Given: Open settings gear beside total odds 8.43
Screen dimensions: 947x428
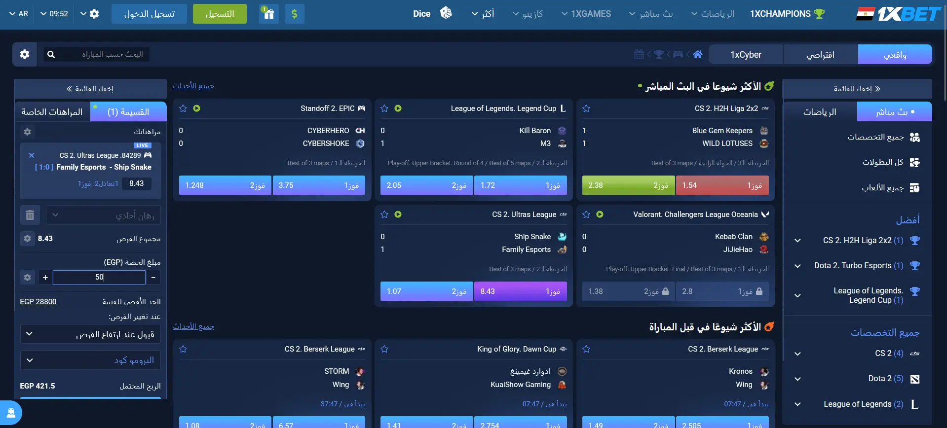Looking at the screenshot, I should pos(28,239).
